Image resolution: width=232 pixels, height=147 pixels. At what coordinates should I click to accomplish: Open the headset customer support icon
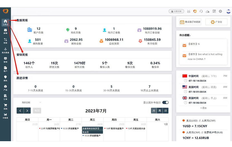[x=201, y=11]
